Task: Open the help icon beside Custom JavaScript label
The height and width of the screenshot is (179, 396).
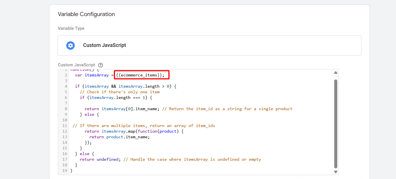Action: point(101,65)
